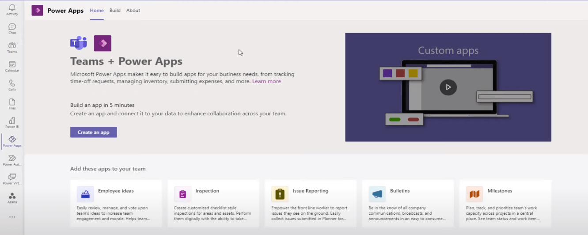Open Power Automate in sidebar
The image size is (588, 235).
pyautogui.click(x=12, y=160)
